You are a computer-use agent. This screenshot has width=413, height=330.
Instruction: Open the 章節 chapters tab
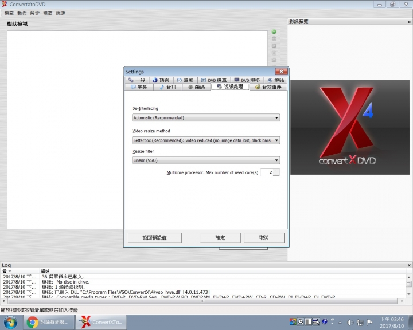pos(185,80)
